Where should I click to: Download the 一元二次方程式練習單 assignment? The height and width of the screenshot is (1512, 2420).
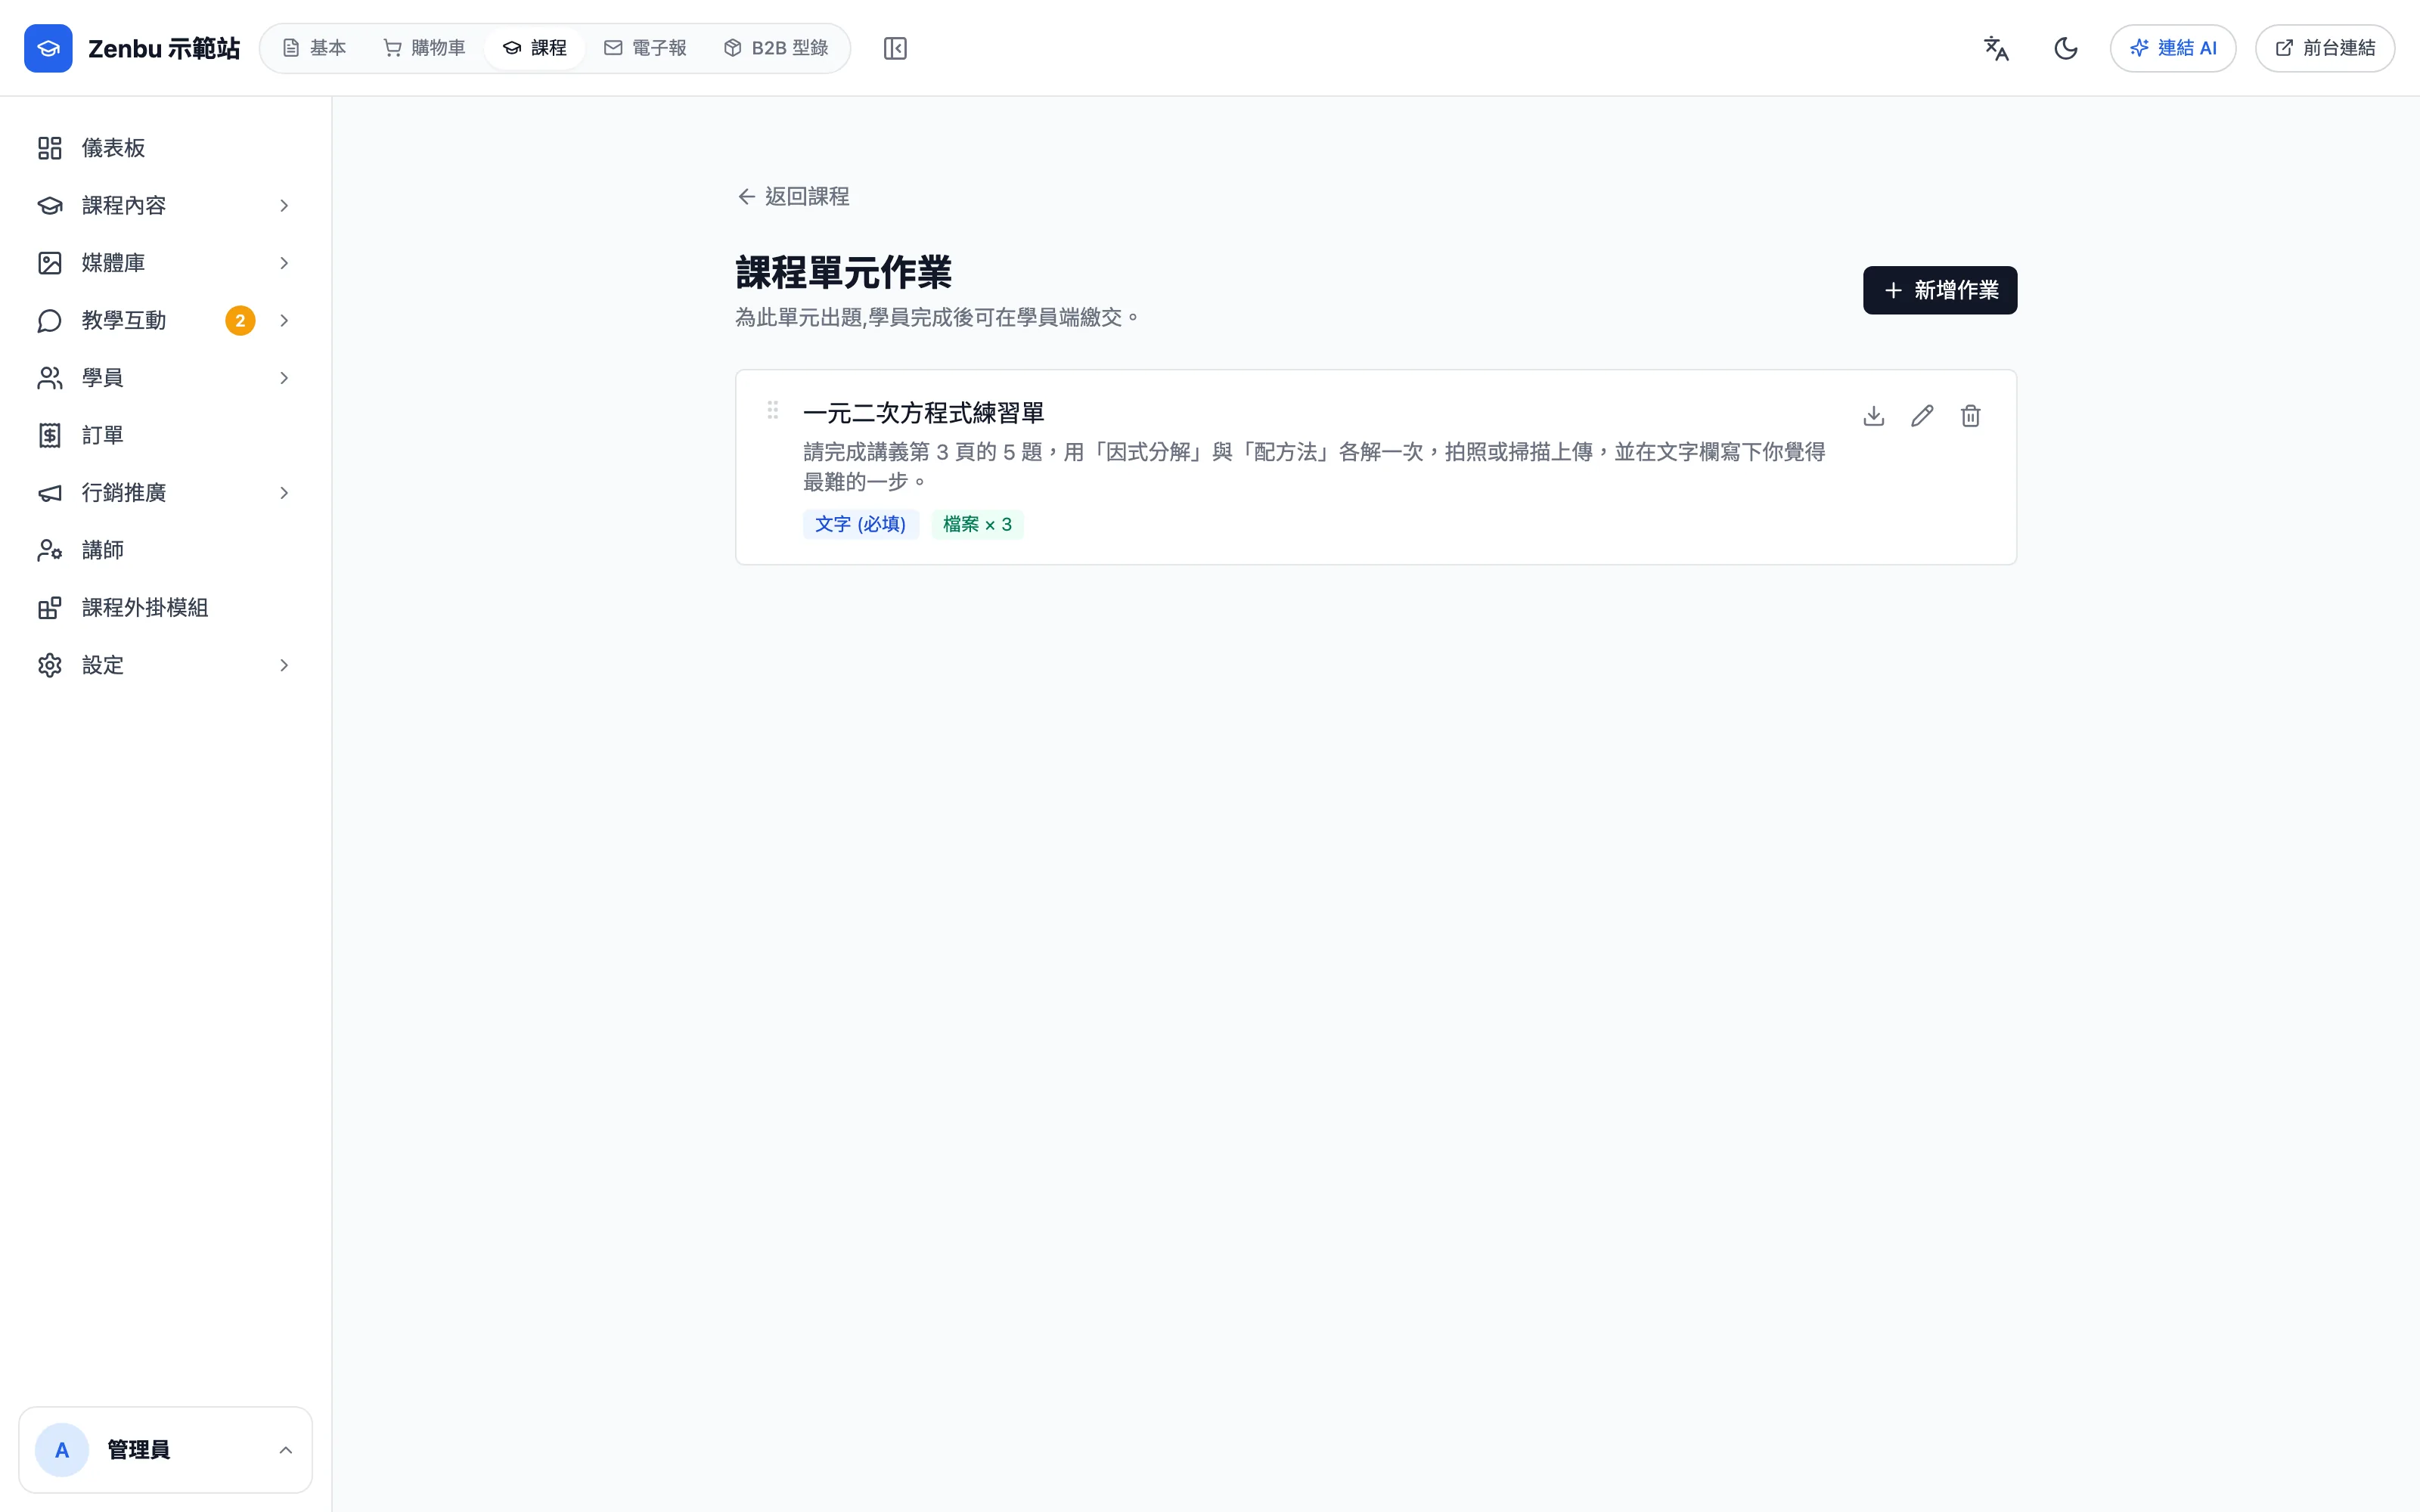pos(1874,416)
